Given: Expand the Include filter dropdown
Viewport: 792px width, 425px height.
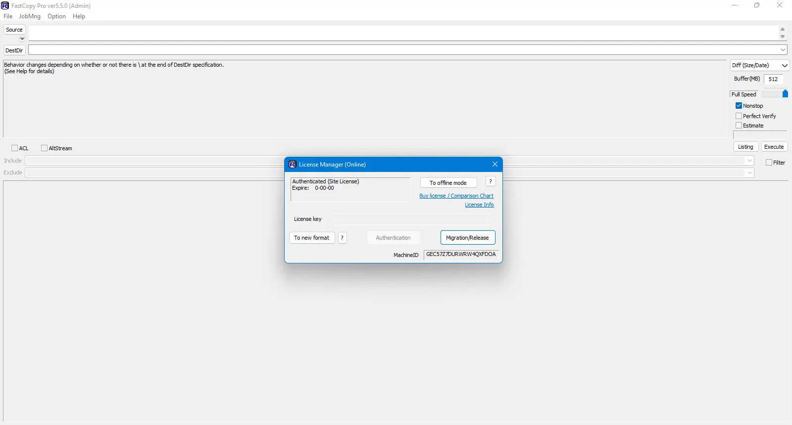Looking at the screenshot, I should (749, 161).
